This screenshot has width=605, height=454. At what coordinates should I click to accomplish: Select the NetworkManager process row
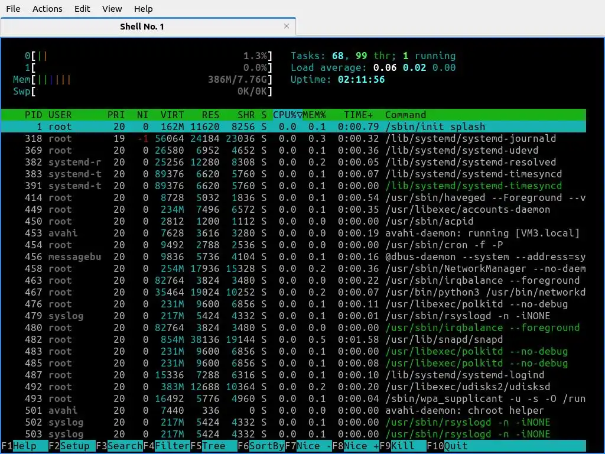coord(294,268)
